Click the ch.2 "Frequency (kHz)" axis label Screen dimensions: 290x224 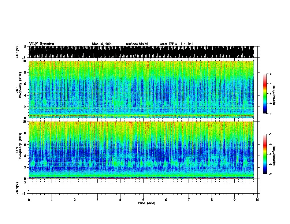pos(20,146)
